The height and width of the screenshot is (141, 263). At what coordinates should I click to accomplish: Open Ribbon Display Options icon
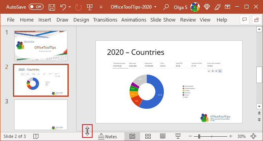[x=227, y=7]
